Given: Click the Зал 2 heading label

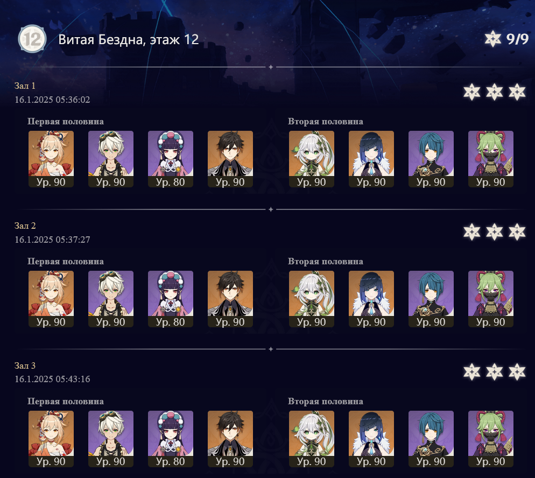Looking at the screenshot, I should point(25,226).
